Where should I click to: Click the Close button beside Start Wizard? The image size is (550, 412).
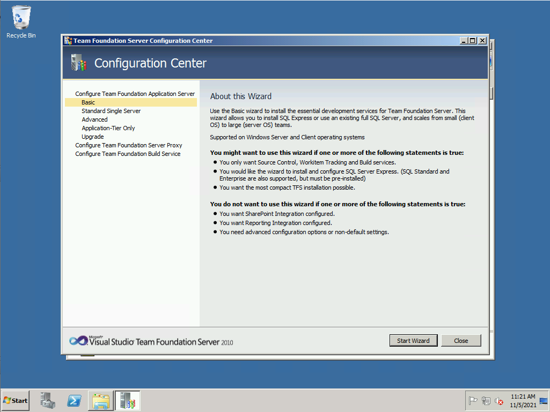pos(460,341)
